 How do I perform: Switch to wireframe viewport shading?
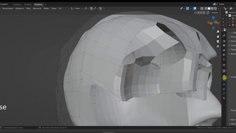pyautogui.click(x=206, y=8)
